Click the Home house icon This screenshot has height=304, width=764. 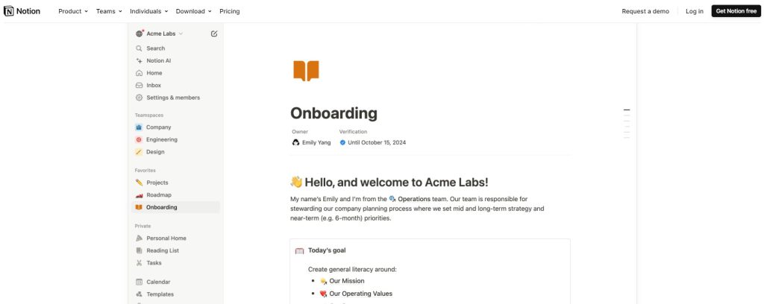(x=139, y=73)
